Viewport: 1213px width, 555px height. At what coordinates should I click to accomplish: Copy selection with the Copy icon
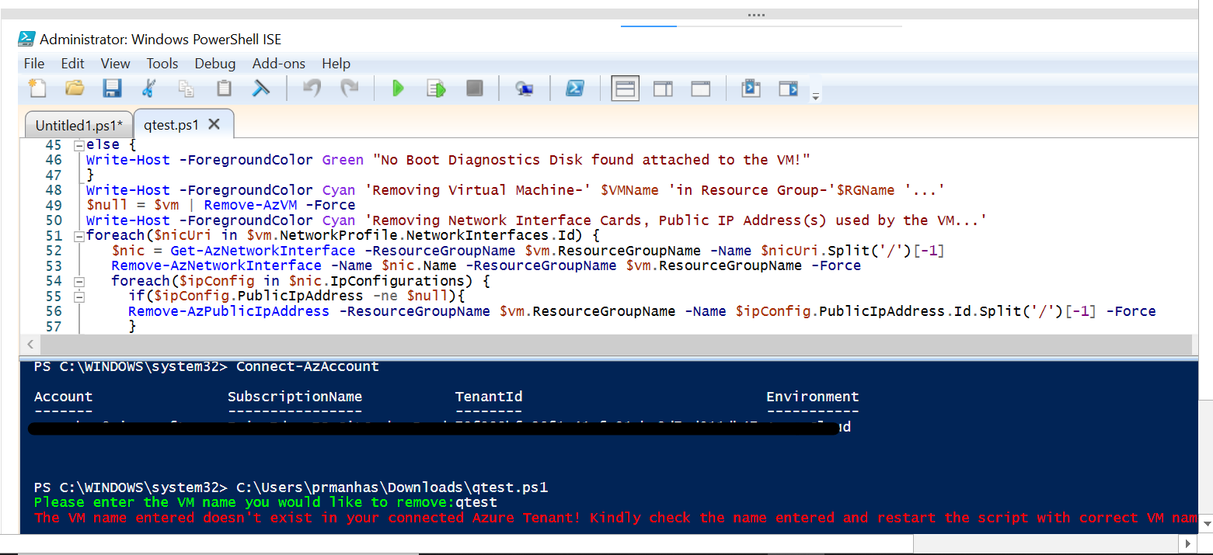coord(186,88)
